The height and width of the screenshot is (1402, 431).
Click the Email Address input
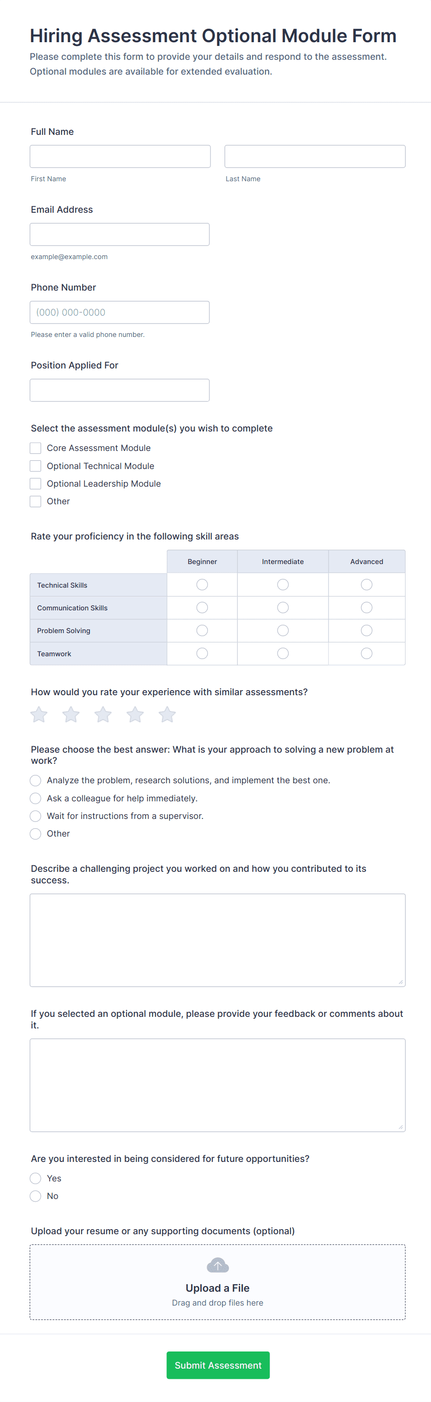coord(120,234)
